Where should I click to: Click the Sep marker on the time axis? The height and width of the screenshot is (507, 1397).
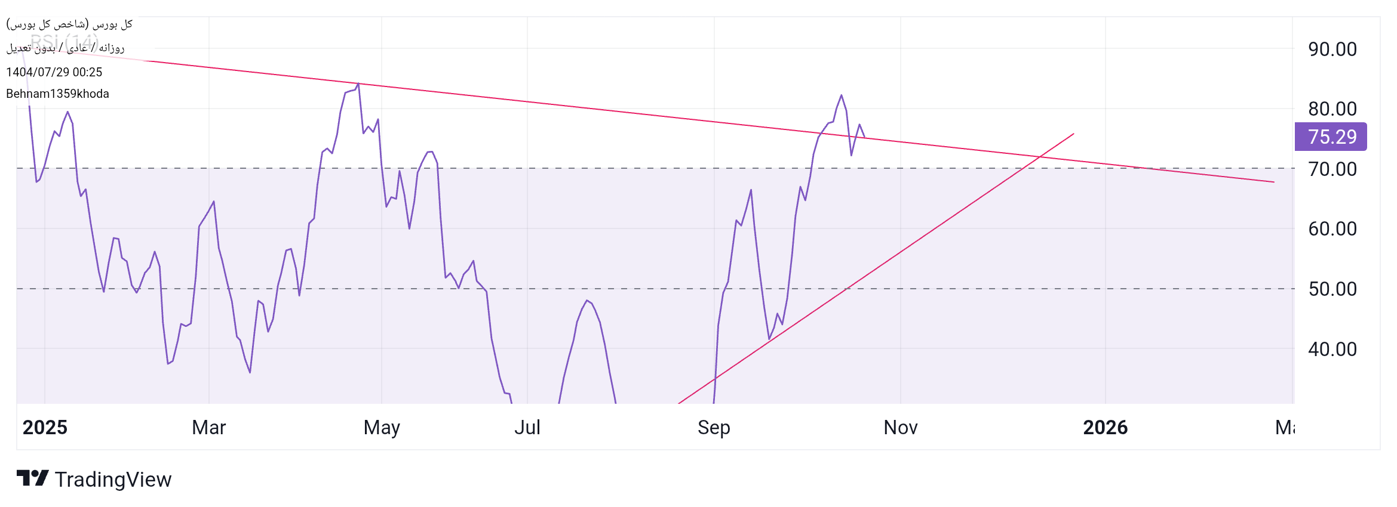pos(714,427)
